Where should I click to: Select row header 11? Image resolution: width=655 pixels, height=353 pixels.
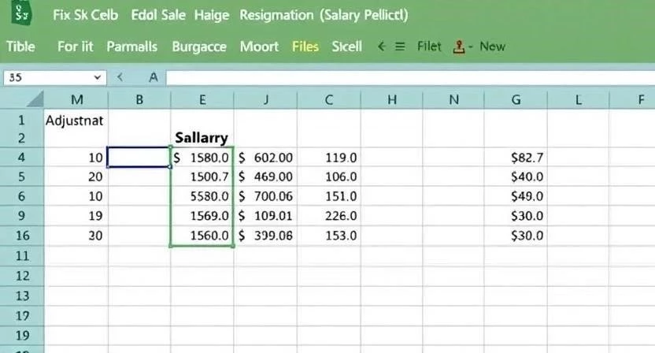22,255
